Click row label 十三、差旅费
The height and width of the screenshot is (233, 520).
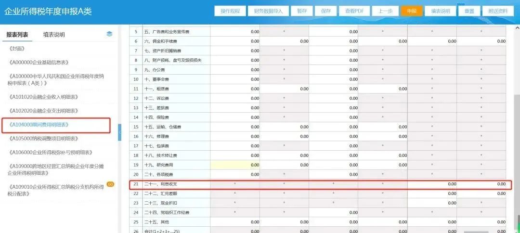pyautogui.click(x=156, y=108)
